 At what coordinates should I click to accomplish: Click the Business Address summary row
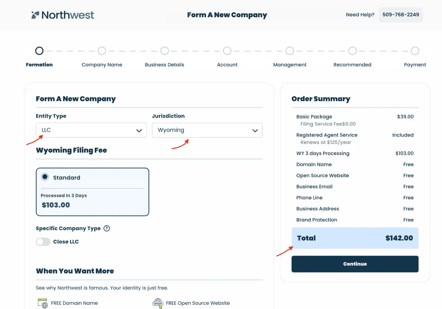355,209
